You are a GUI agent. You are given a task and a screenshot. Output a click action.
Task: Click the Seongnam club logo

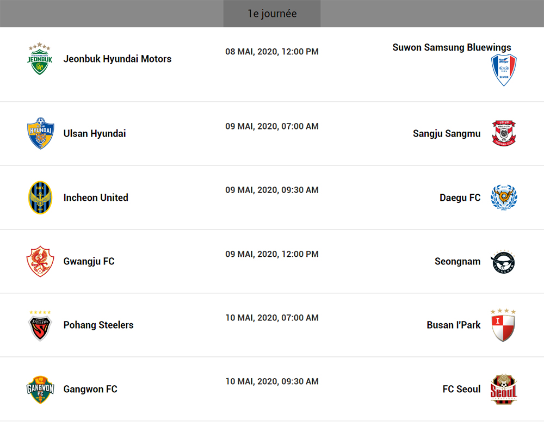pos(504,261)
